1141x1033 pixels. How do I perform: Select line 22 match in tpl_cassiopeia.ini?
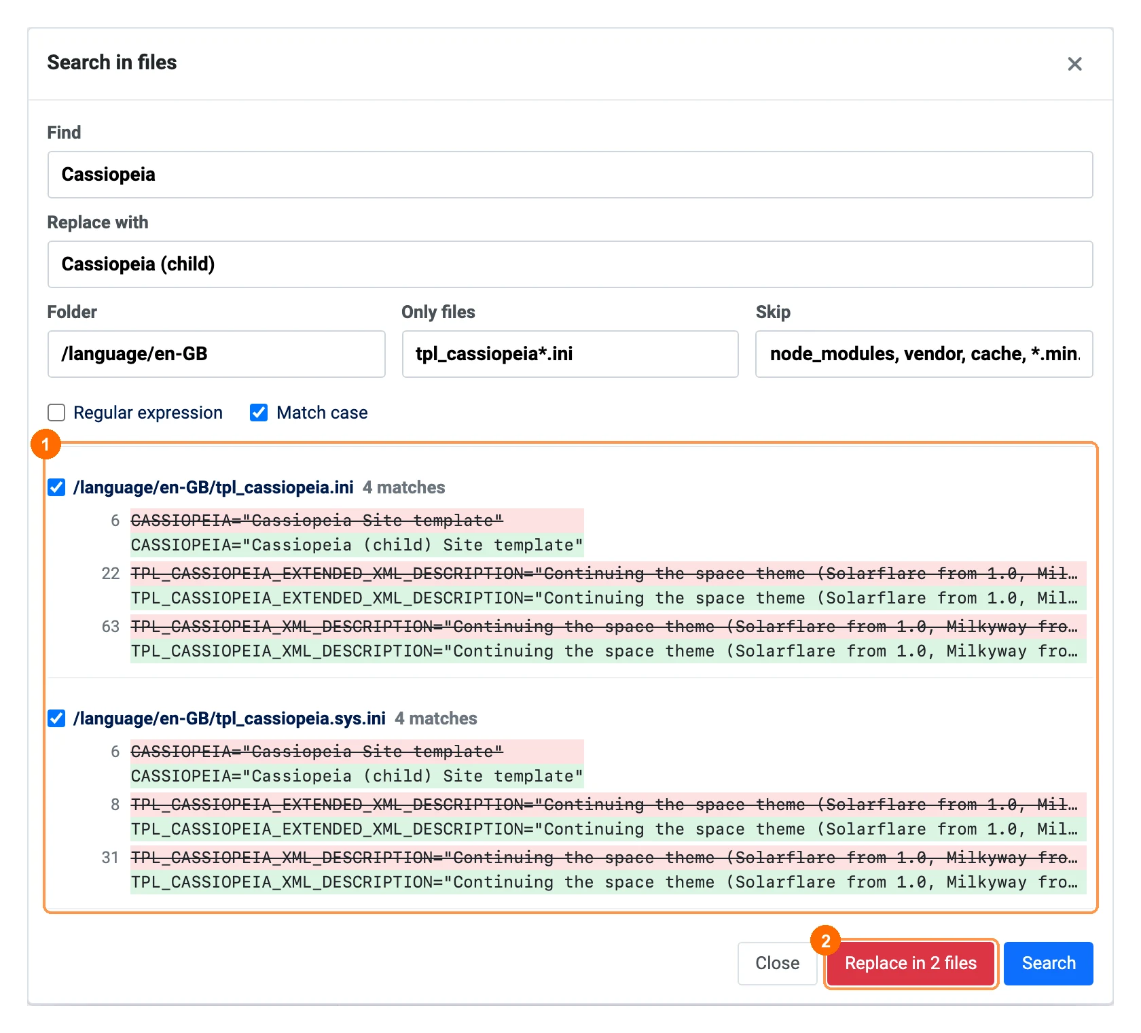[x=608, y=586]
